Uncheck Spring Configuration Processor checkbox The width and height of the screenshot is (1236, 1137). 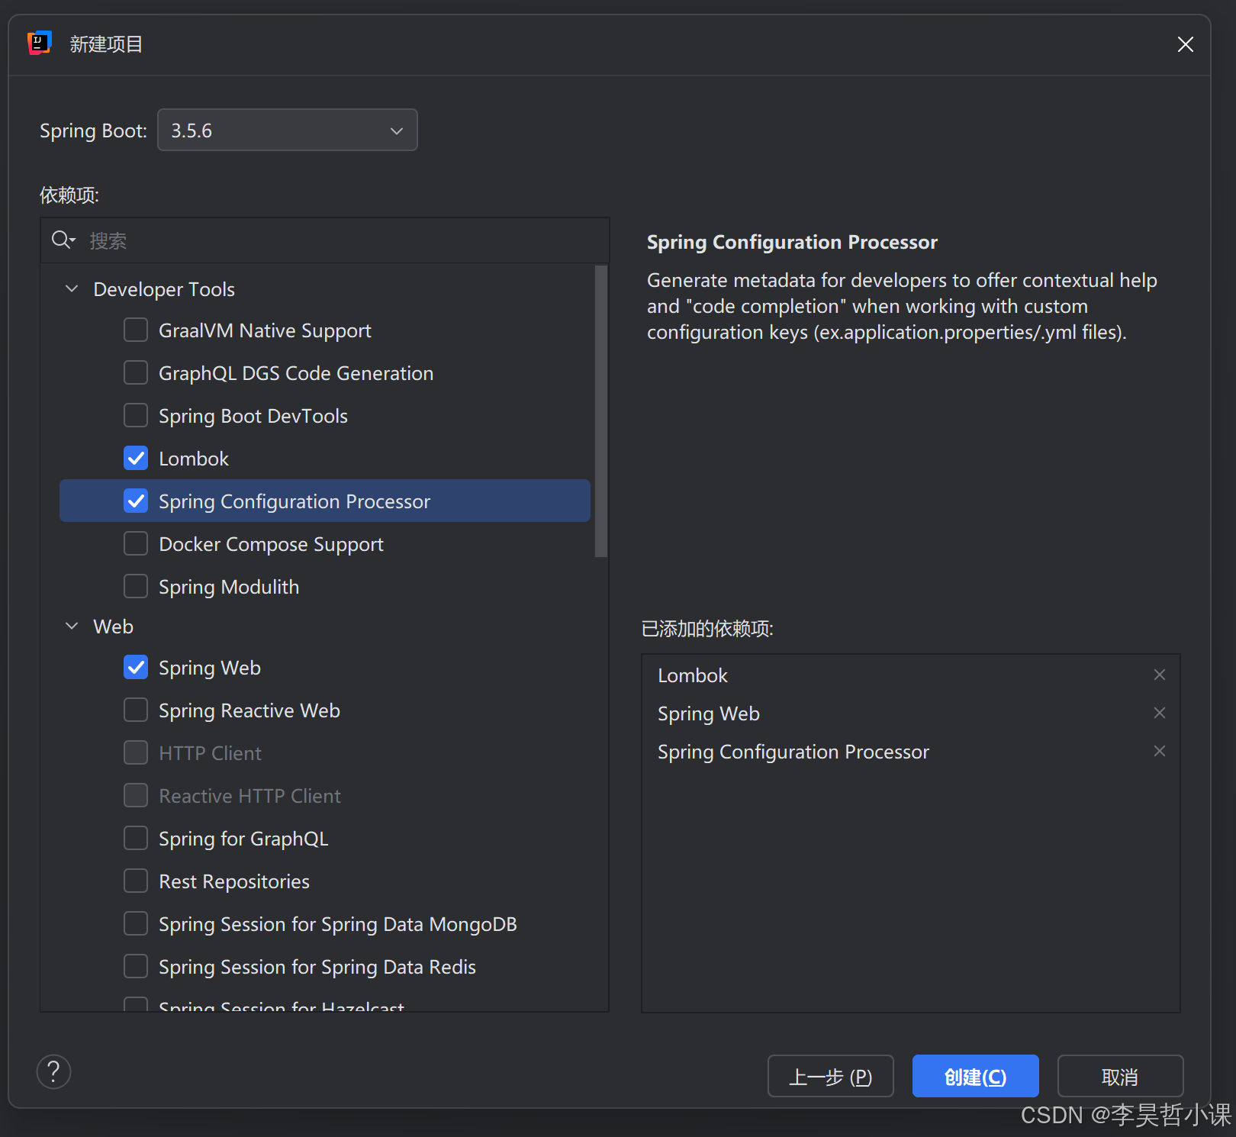tap(136, 501)
